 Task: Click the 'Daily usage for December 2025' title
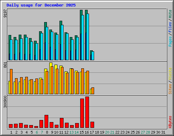(41, 5)
